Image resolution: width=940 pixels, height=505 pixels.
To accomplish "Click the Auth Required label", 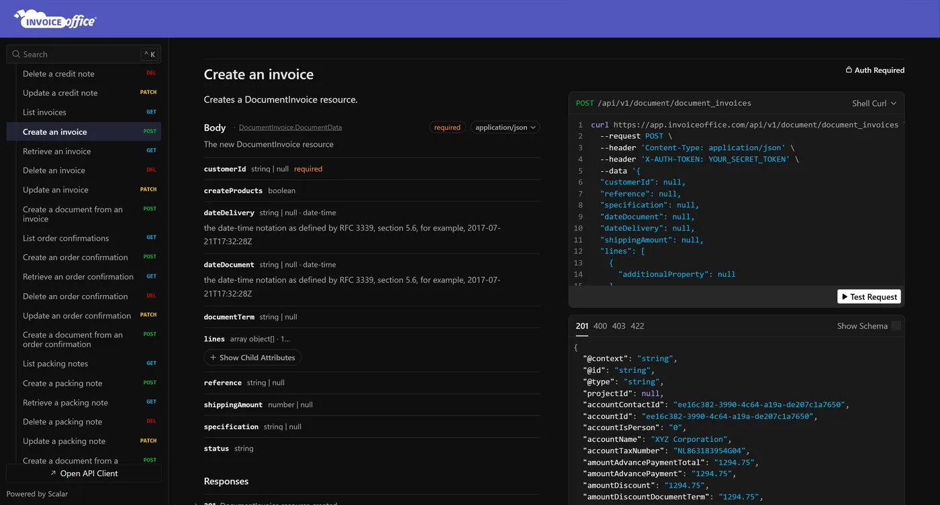I will (879, 70).
